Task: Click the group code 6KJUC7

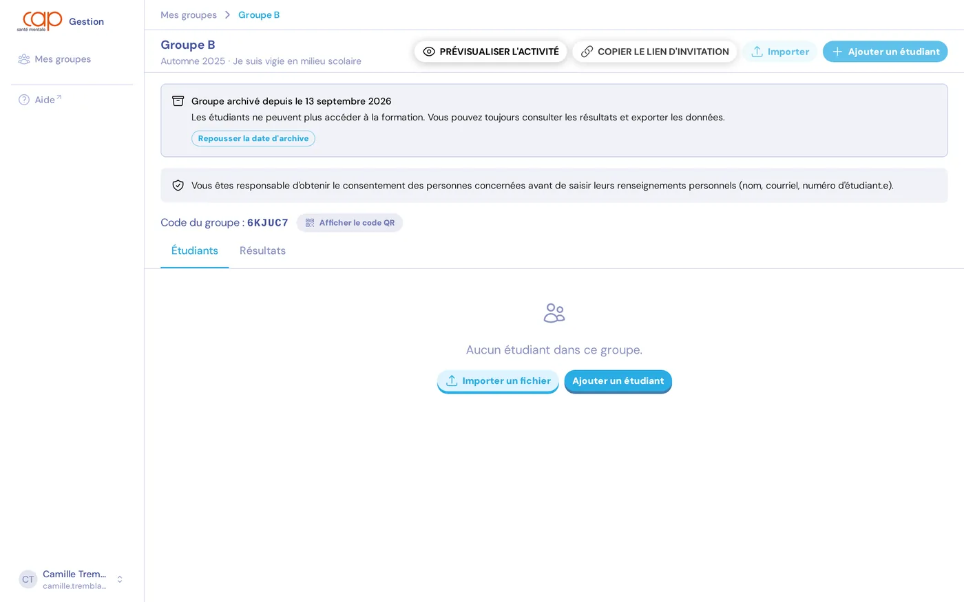Action: pos(268,223)
